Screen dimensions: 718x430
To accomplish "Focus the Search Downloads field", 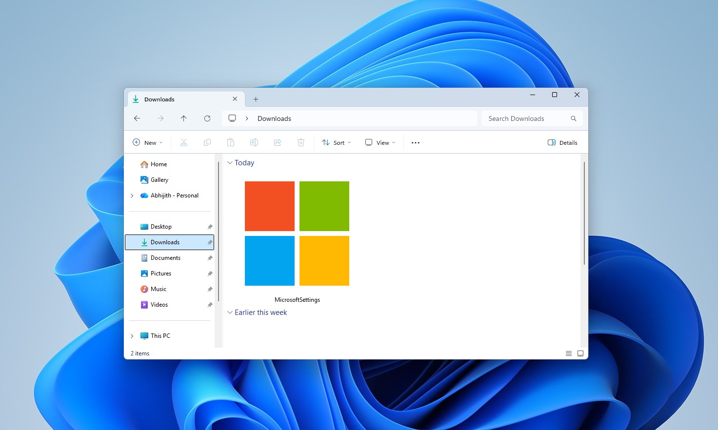I will 532,118.
